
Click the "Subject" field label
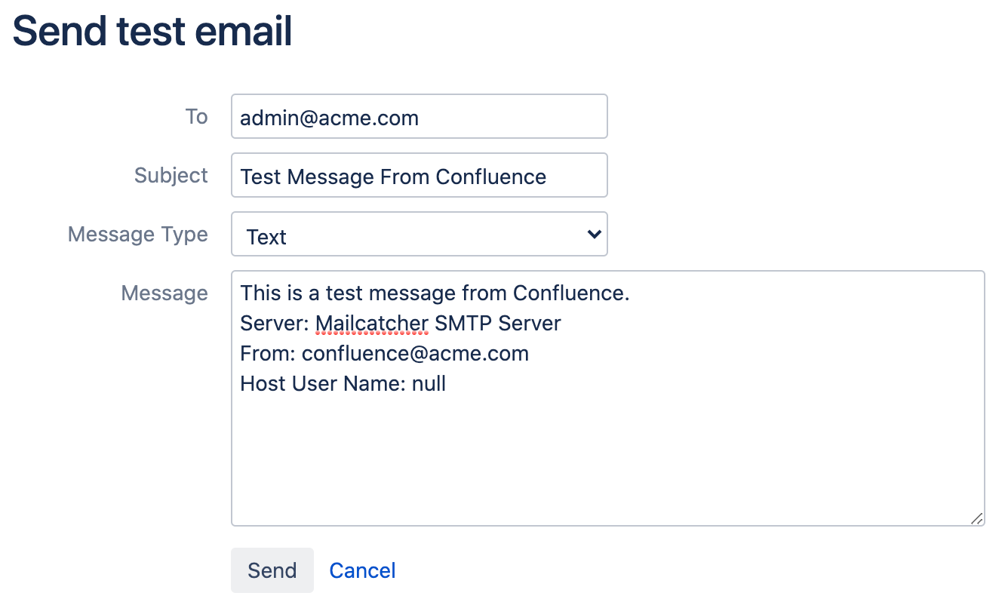[171, 176]
